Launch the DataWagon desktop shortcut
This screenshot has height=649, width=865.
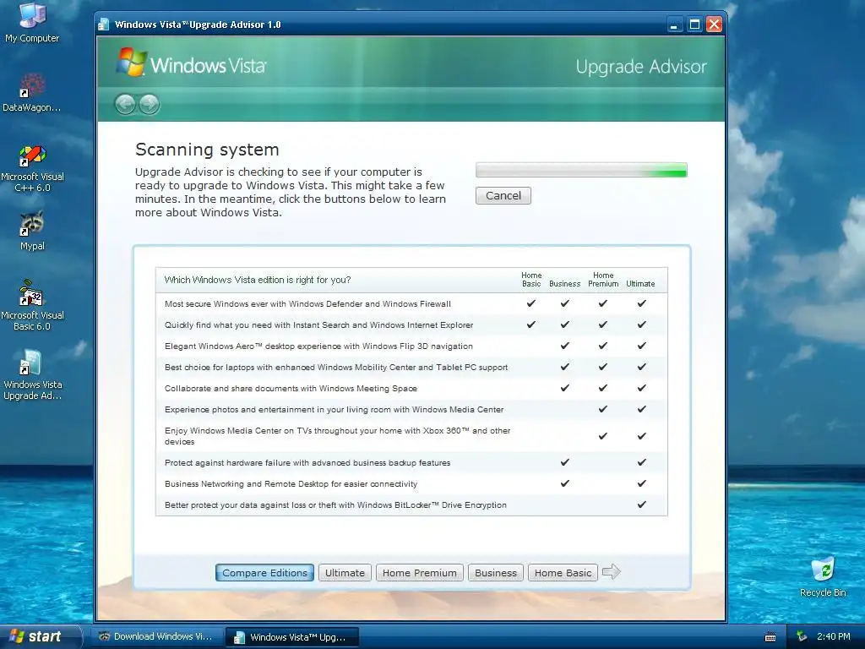[x=32, y=92]
